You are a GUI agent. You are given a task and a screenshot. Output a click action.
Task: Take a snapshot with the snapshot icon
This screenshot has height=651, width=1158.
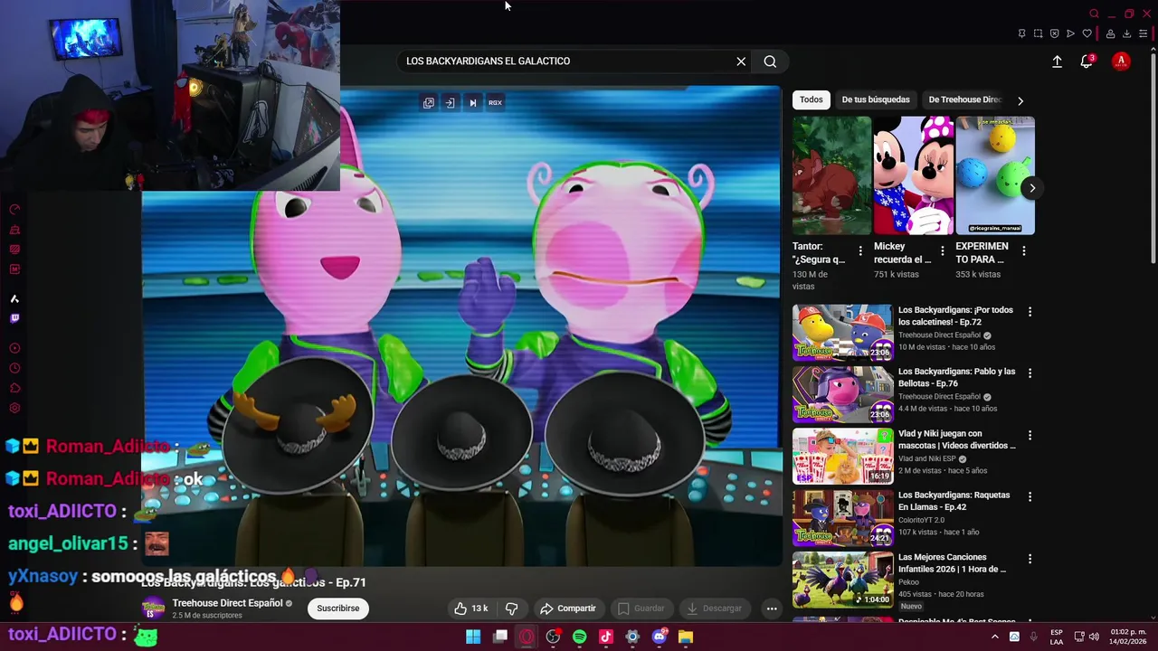coord(1038,33)
